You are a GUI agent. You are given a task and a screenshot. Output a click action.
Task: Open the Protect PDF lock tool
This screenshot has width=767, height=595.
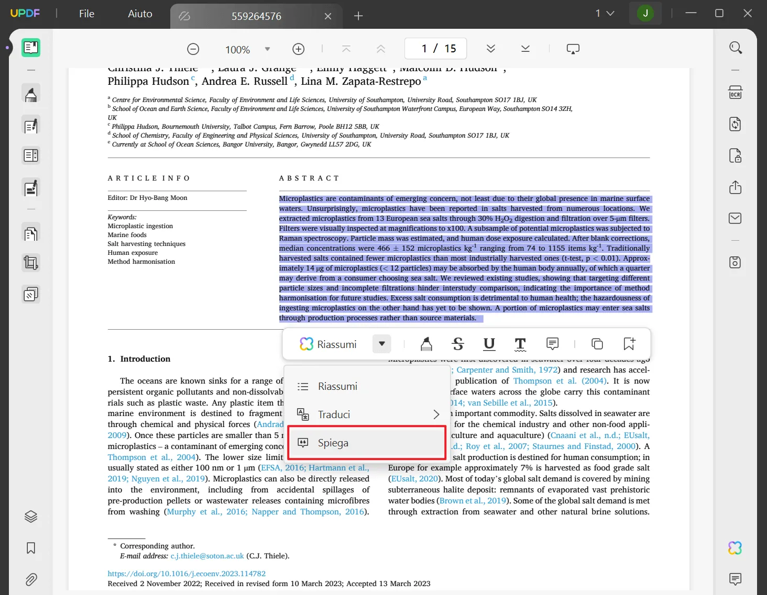736,156
